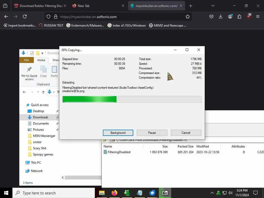264x198 pixels.
Task: Select FilteringDisabled folder in 7-Zip list
Action: click(119, 152)
